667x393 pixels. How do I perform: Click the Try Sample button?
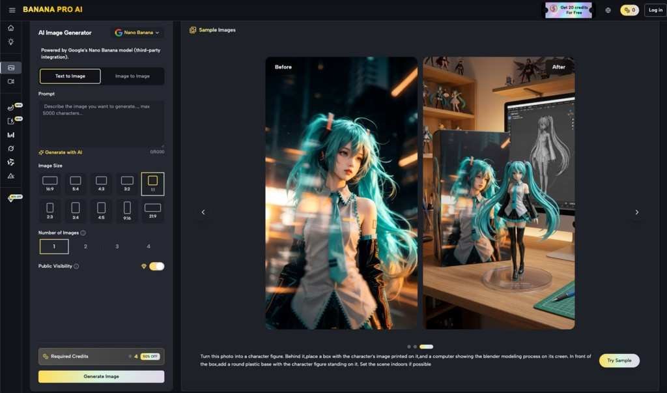[618, 360]
